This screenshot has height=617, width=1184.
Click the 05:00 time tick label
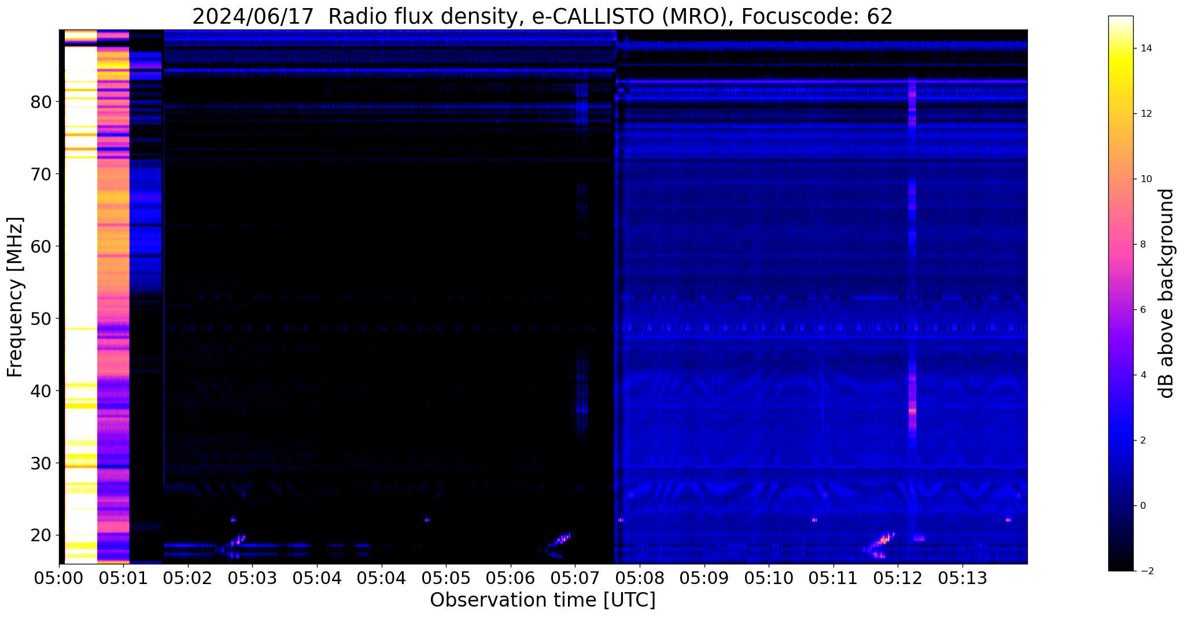pos(59,578)
